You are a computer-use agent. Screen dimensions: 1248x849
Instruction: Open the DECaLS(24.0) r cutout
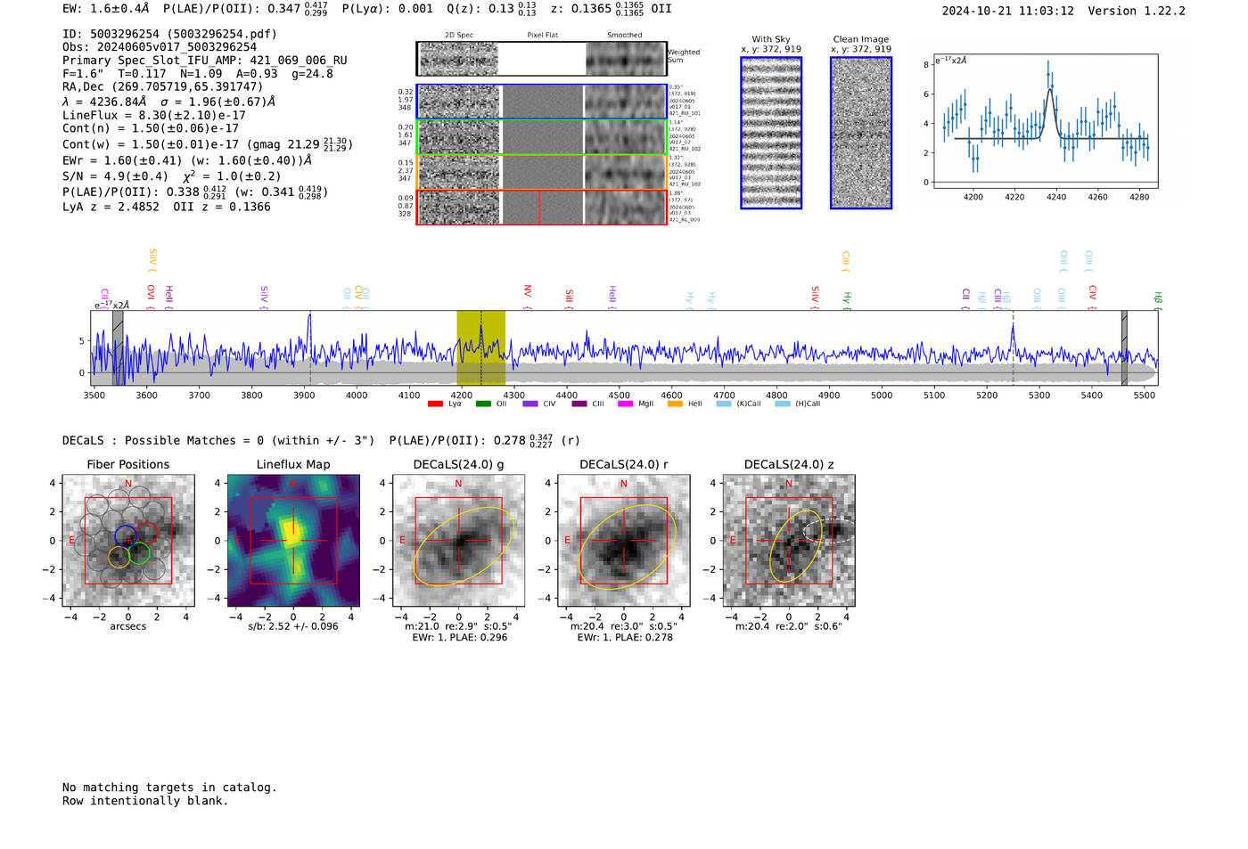(624, 540)
